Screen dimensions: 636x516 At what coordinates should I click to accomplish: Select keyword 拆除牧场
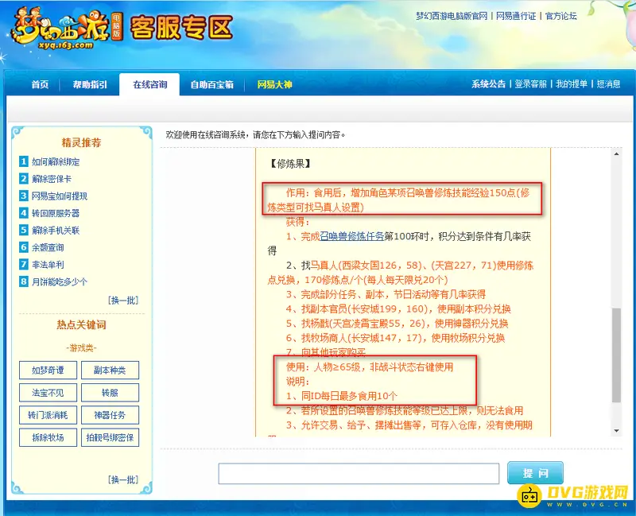48,437
